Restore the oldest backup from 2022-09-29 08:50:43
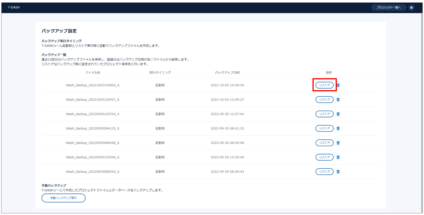The height and width of the screenshot is (215, 424). point(324,171)
